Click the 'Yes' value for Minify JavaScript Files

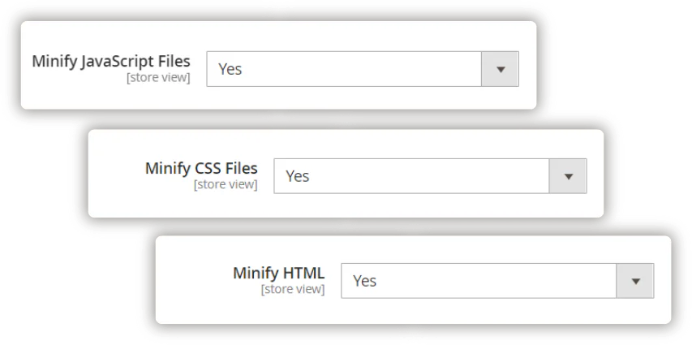point(230,70)
